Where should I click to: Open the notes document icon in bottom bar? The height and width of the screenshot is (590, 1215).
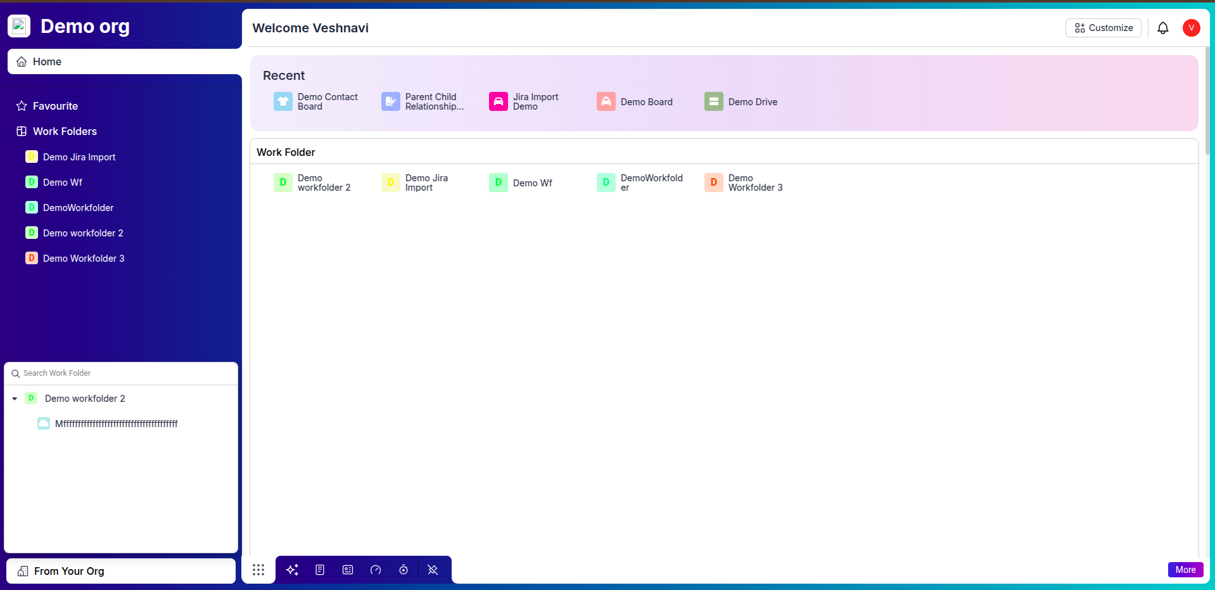[320, 570]
